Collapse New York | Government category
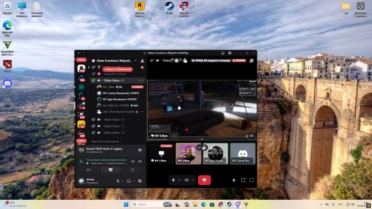The height and width of the screenshot is (209, 372). [106, 142]
